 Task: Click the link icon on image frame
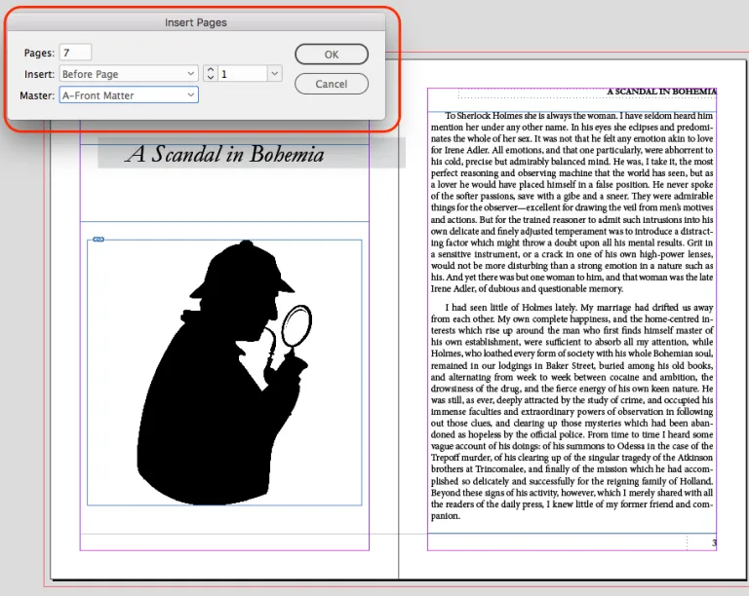click(99, 239)
